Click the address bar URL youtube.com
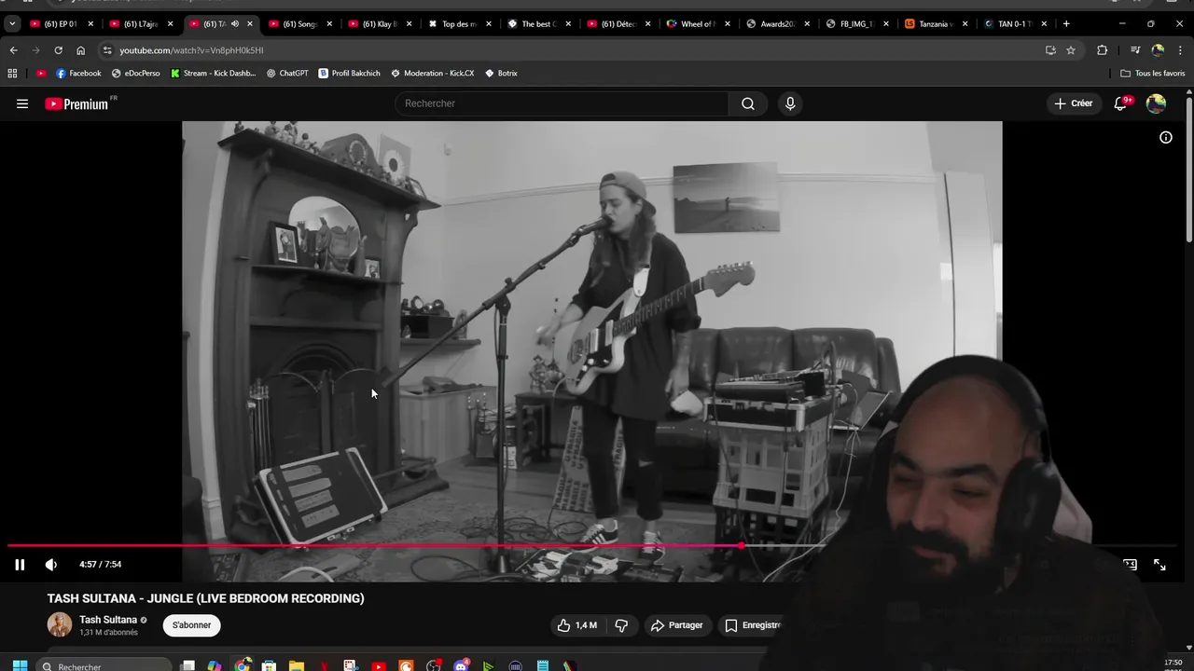Screen dimensions: 1194x671 (x=191, y=50)
